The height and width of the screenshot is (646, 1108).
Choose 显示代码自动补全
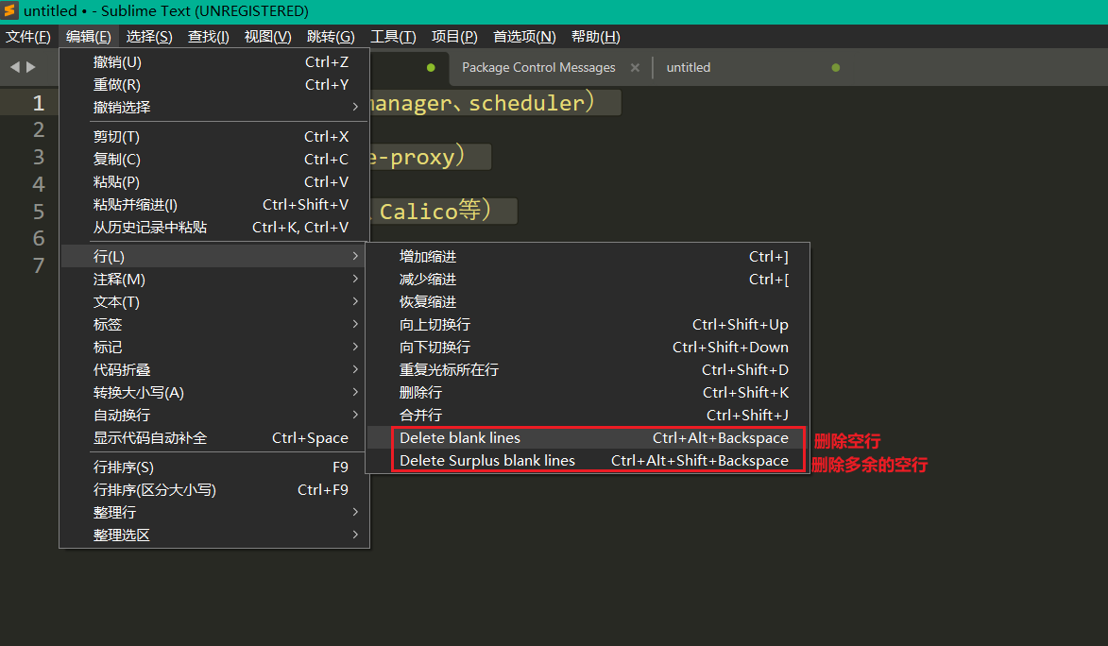[x=214, y=438]
